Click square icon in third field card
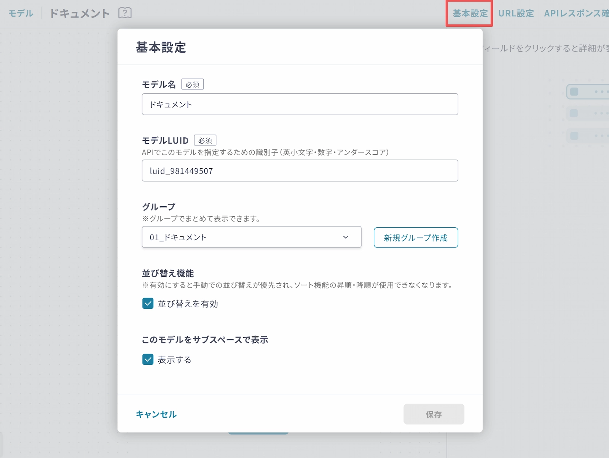Image resolution: width=609 pixels, height=458 pixels. [x=574, y=136]
